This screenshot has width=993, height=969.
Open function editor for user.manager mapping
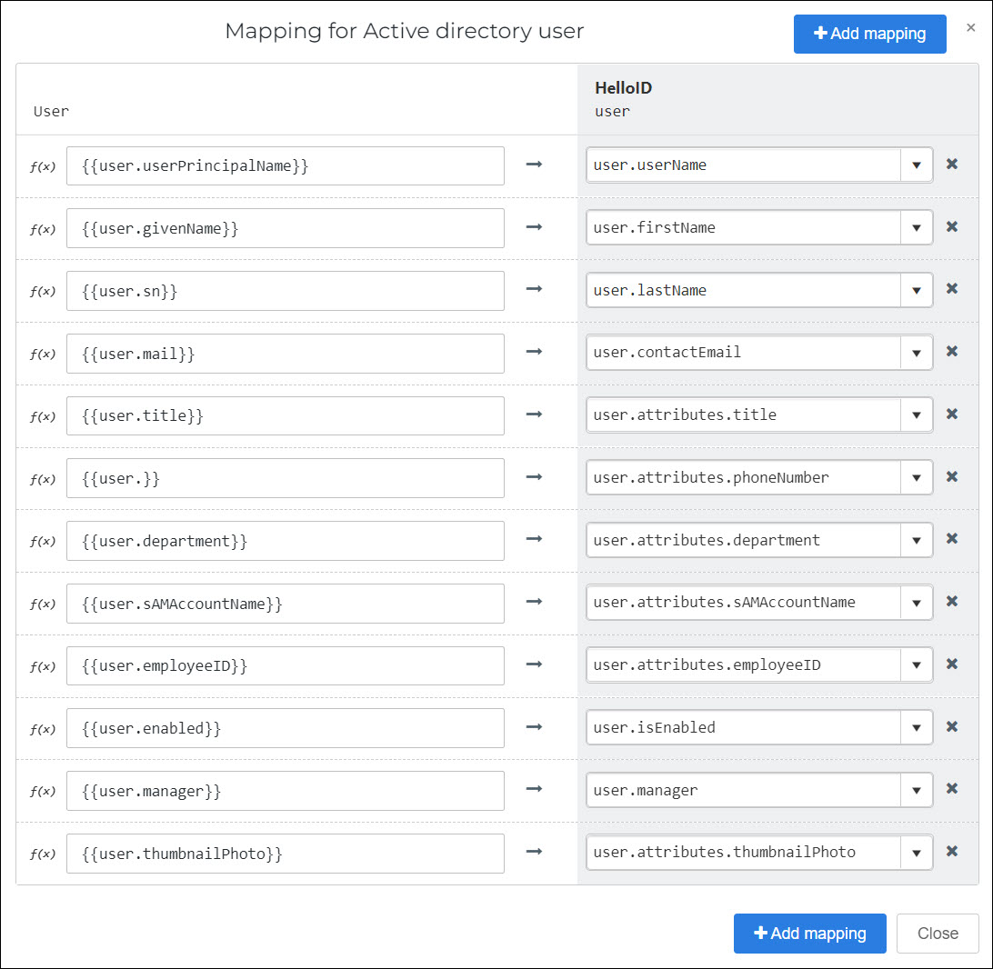pyautogui.click(x=43, y=791)
